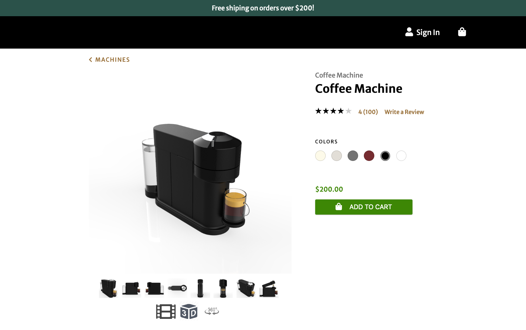Screen dimensions: 526x330
Task: View the open-lid machine thumbnail
Action: (269, 288)
